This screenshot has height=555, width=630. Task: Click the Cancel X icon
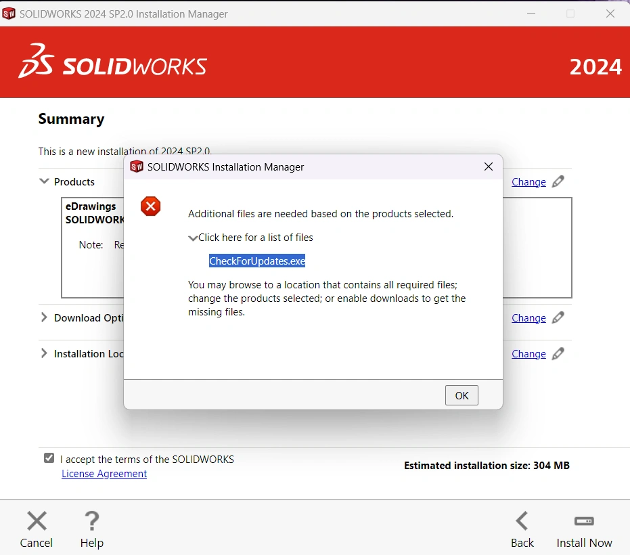tap(37, 521)
